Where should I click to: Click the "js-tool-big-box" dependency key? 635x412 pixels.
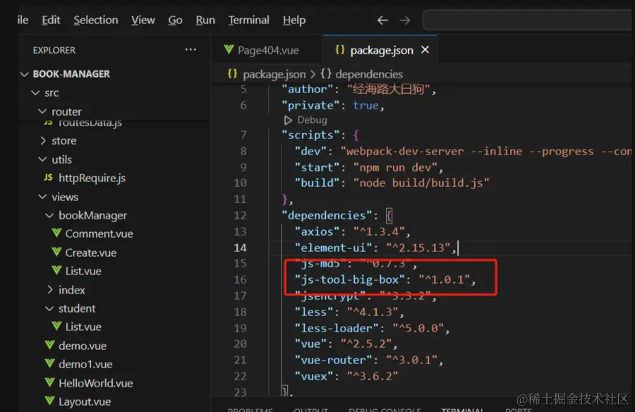(x=350, y=279)
